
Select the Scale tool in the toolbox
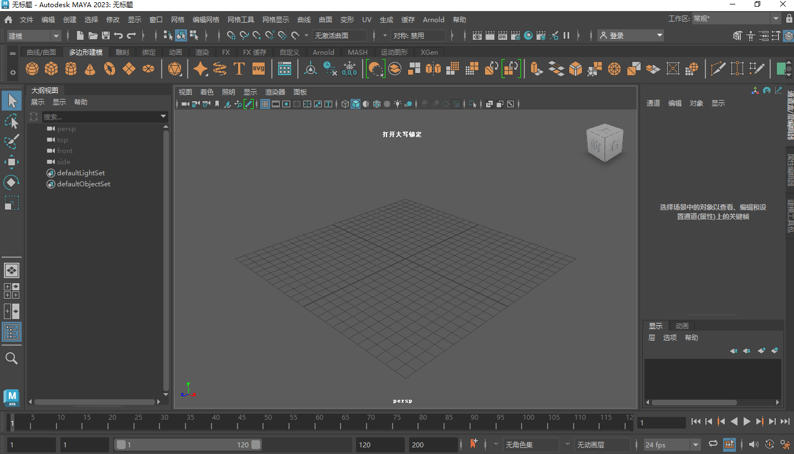coord(12,203)
